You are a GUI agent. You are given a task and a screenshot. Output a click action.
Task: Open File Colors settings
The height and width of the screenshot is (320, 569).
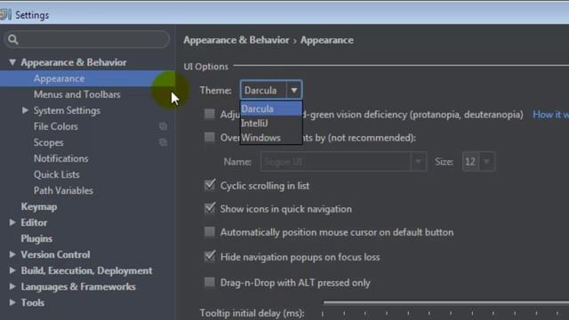point(56,126)
